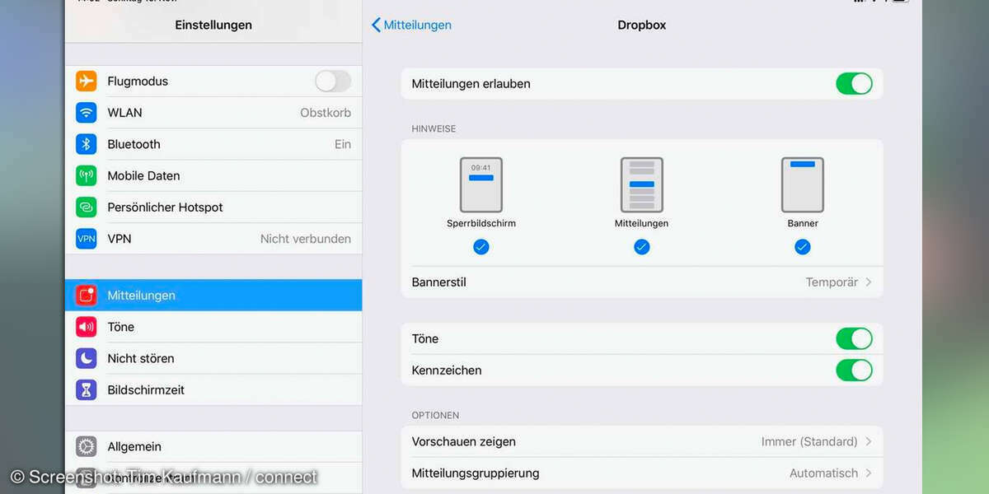The height and width of the screenshot is (494, 989).
Task: Tap the Banner device illustration
Action: click(x=803, y=184)
